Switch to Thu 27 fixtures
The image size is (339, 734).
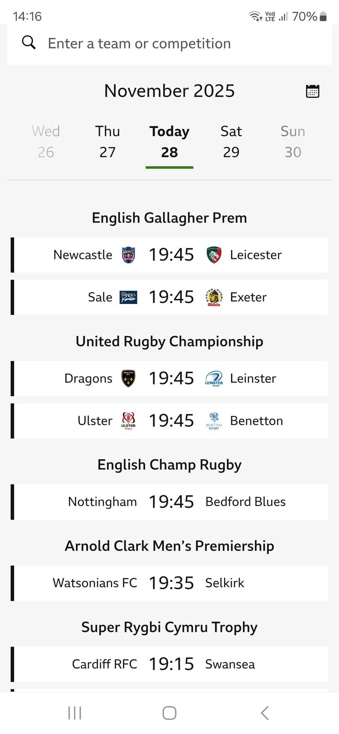point(107,142)
